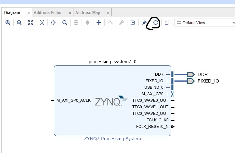Click the Validate Design checkmark icon
The height and width of the screenshot is (153, 235).
click(x=133, y=23)
